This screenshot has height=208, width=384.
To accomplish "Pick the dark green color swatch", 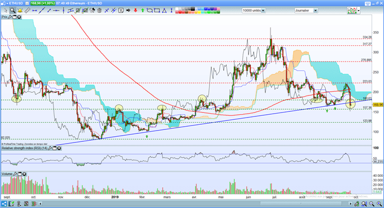I will (219, 12).
